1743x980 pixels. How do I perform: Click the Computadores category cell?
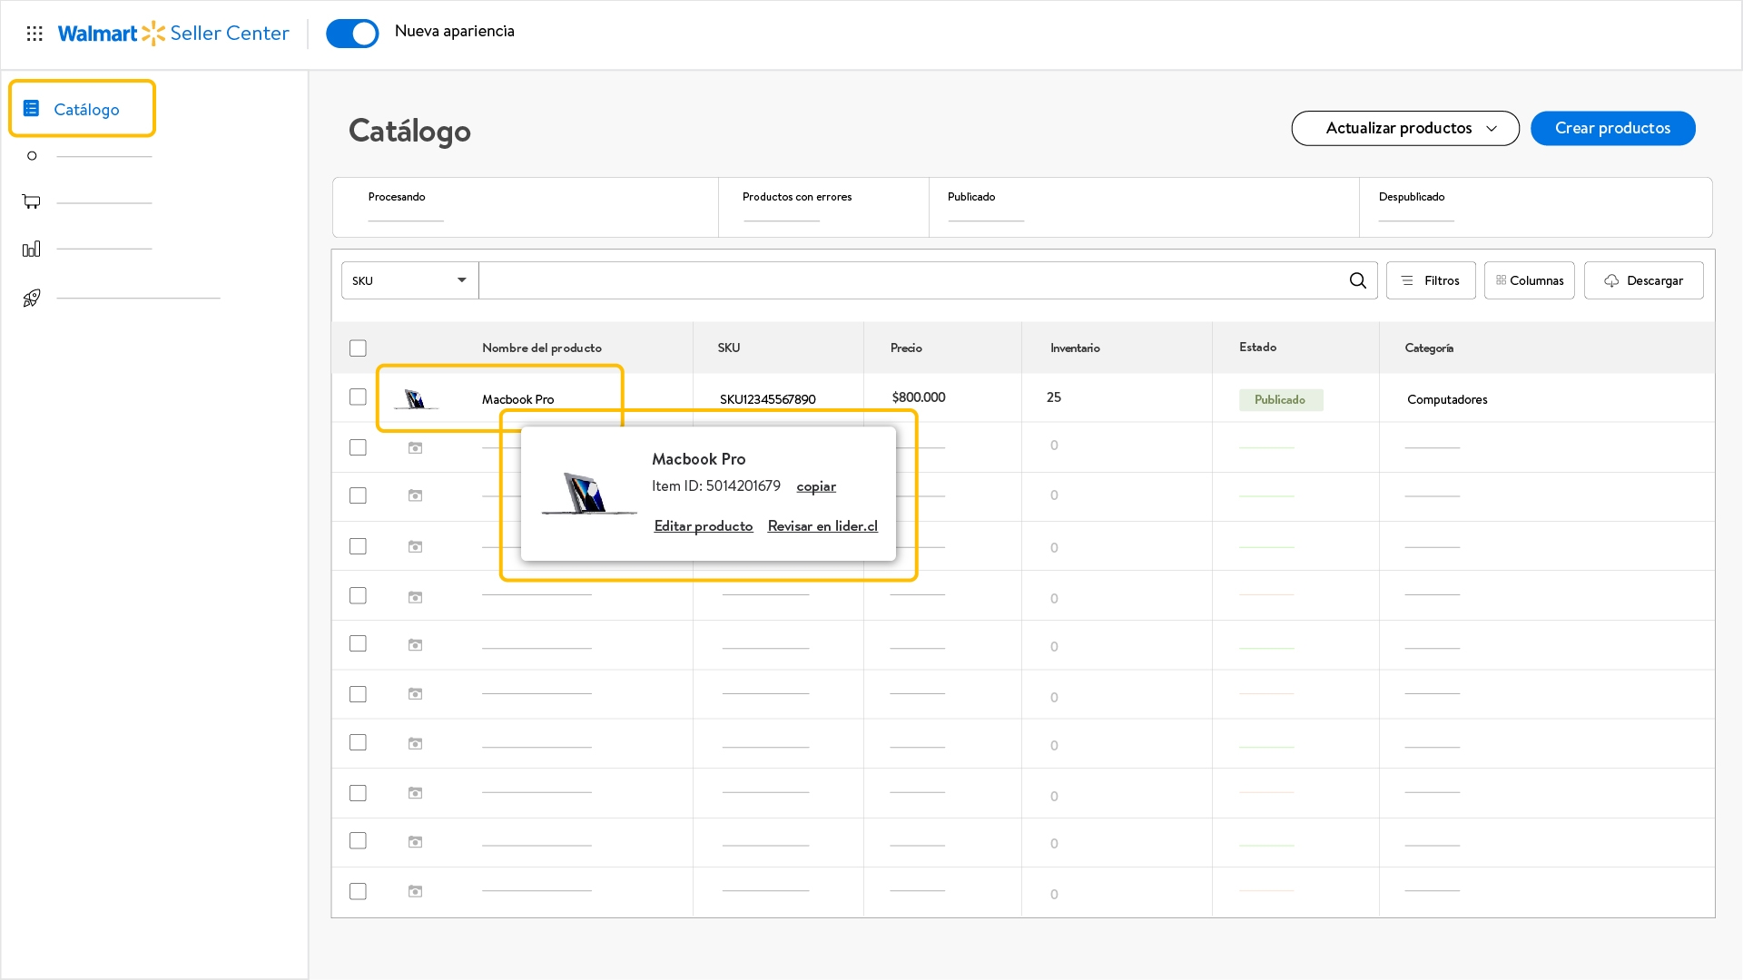[1447, 399]
